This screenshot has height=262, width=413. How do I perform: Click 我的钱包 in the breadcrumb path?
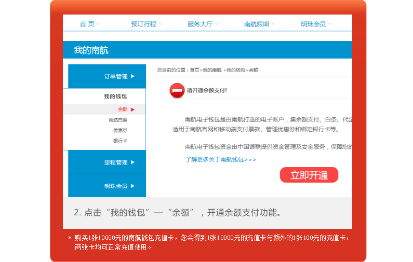click(x=235, y=70)
